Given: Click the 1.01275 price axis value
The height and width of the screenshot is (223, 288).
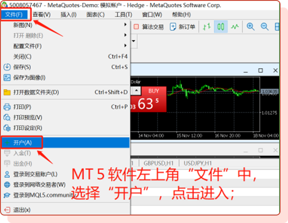Looking at the screenshot, I should pos(269,113).
